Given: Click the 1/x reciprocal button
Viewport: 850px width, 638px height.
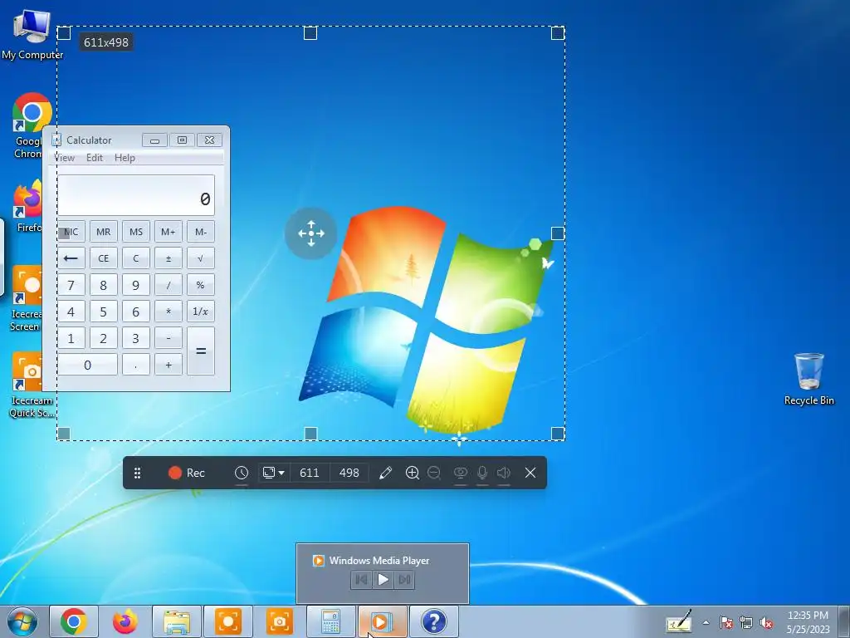Looking at the screenshot, I should point(201,312).
